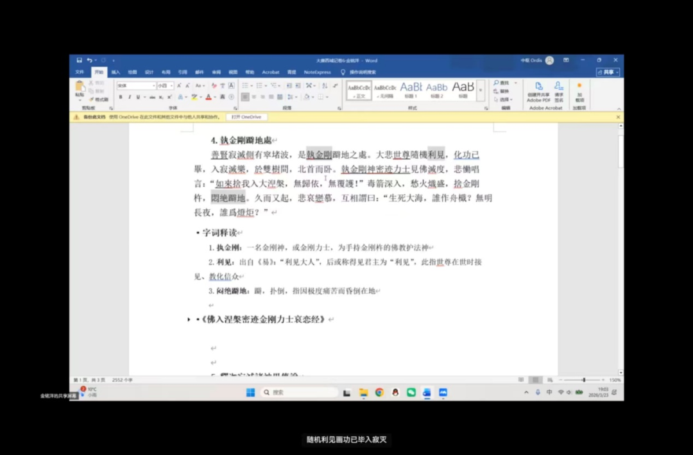Open the font name dropdown (宋体)
The height and width of the screenshot is (455, 693).
153,85
